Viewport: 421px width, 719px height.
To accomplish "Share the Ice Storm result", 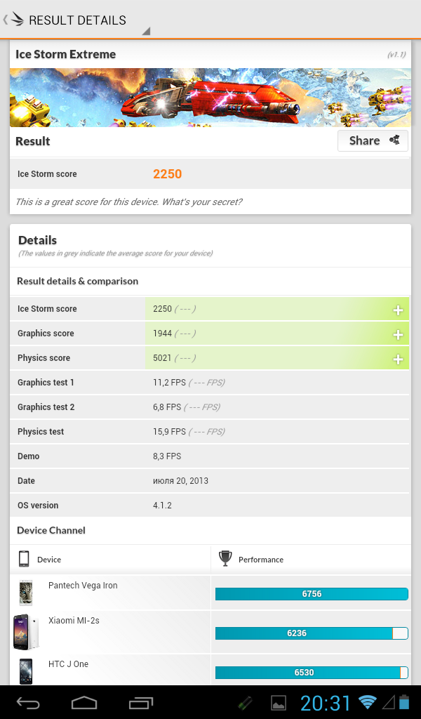I will pyautogui.click(x=373, y=140).
